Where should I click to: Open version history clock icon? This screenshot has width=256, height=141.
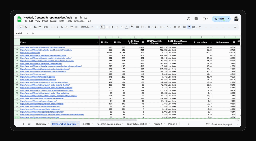[x=189, y=19]
